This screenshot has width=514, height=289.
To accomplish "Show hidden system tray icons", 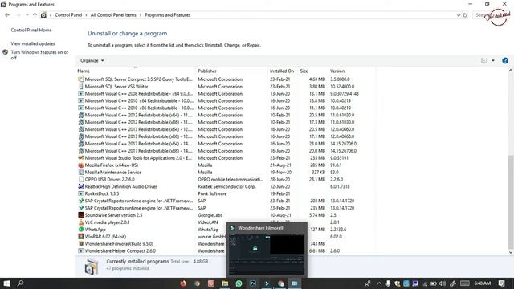I will [x=379, y=283].
